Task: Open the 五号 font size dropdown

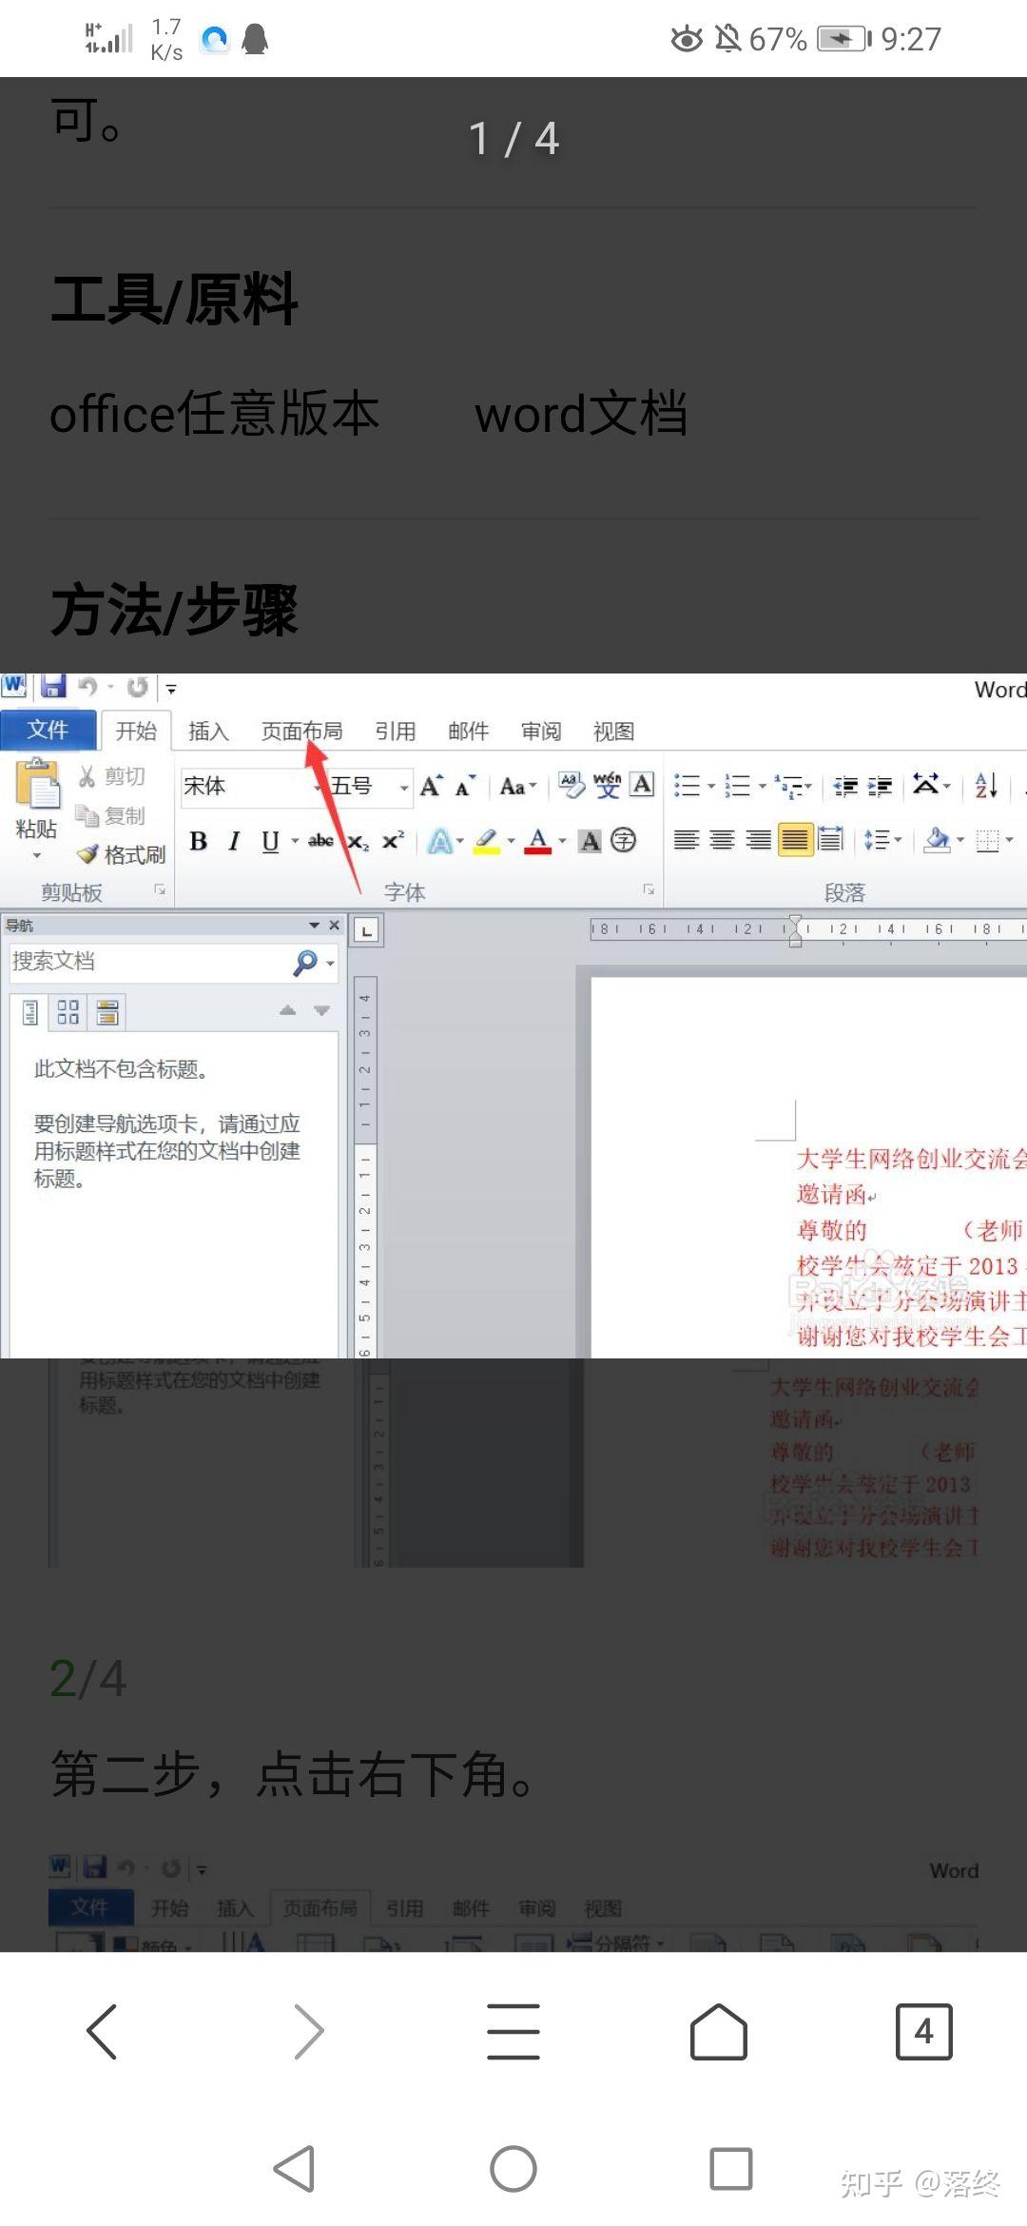Action: (x=403, y=788)
